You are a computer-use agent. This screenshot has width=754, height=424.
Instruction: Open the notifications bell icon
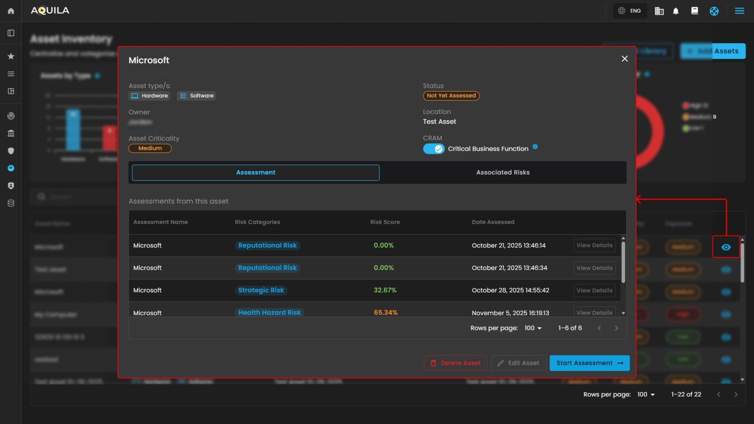(x=676, y=11)
